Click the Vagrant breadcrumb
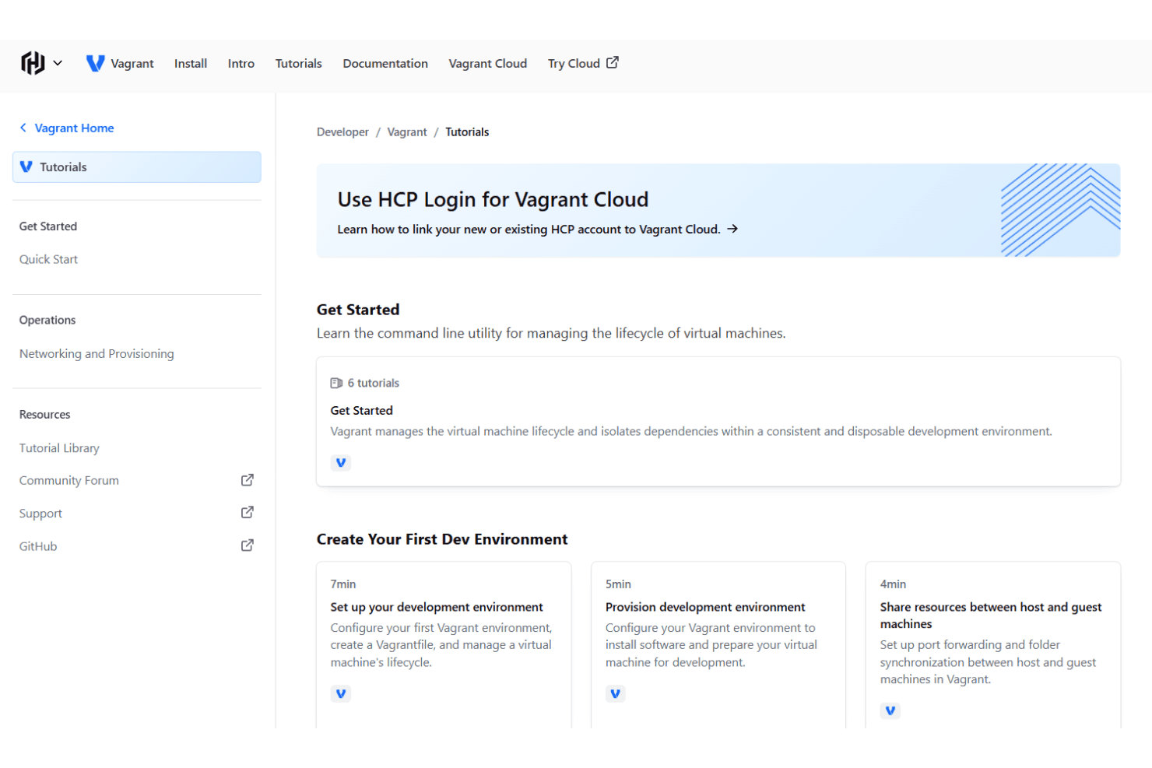The height and width of the screenshot is (768, 1152). pos(407,132)
